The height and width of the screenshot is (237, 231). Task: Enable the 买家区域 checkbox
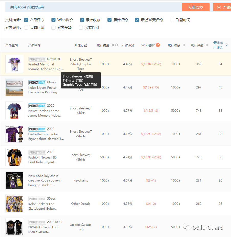(x=26, y=28)
